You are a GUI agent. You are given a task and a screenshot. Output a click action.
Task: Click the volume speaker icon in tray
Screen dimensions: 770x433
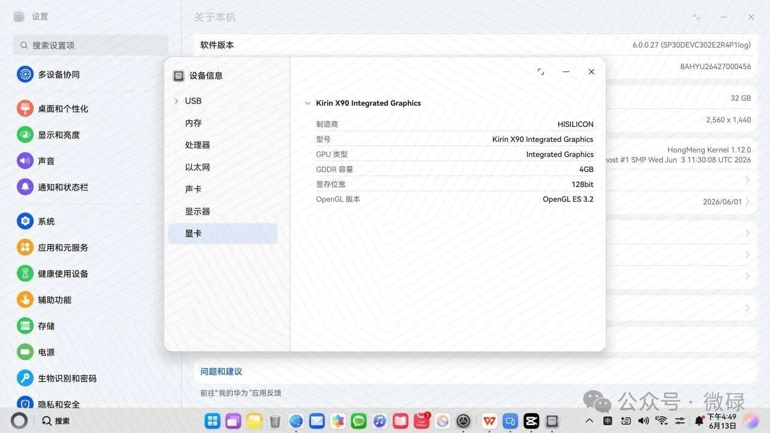pos(643,420)
